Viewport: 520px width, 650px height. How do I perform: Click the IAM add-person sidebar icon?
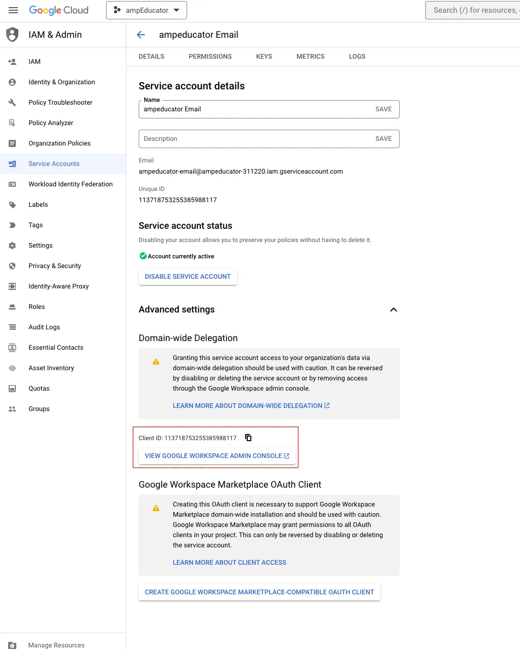tap(12, 62)
